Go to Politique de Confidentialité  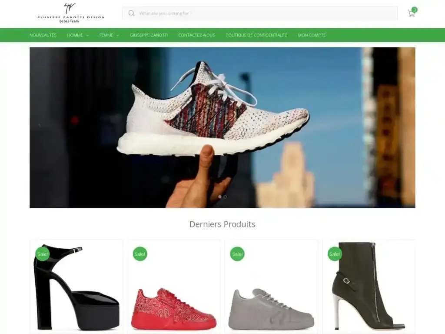[x=256, y=35]
